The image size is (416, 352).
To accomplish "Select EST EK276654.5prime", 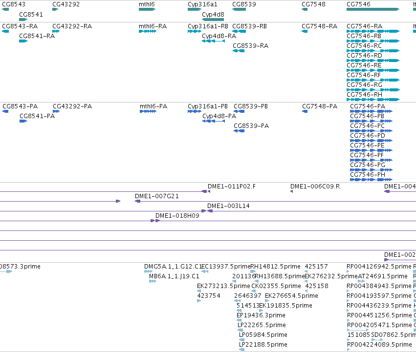I will click(x=291, y=296).
